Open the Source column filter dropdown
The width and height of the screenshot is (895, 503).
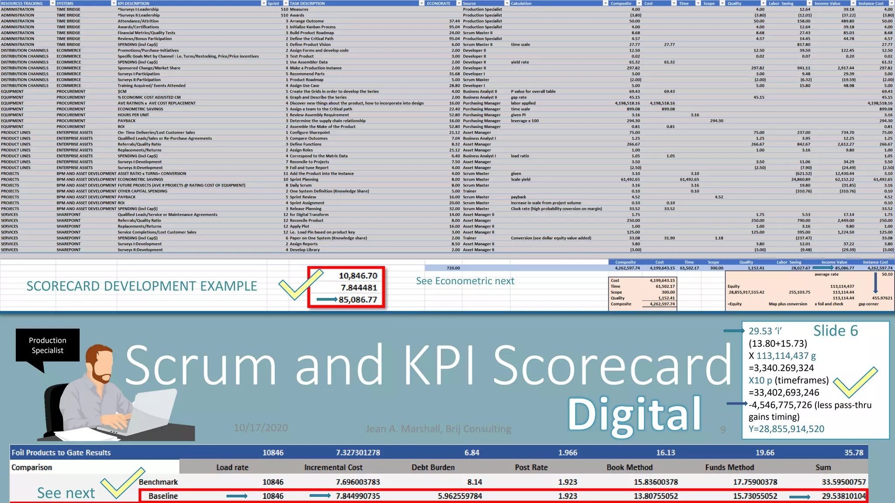point(507,3)
